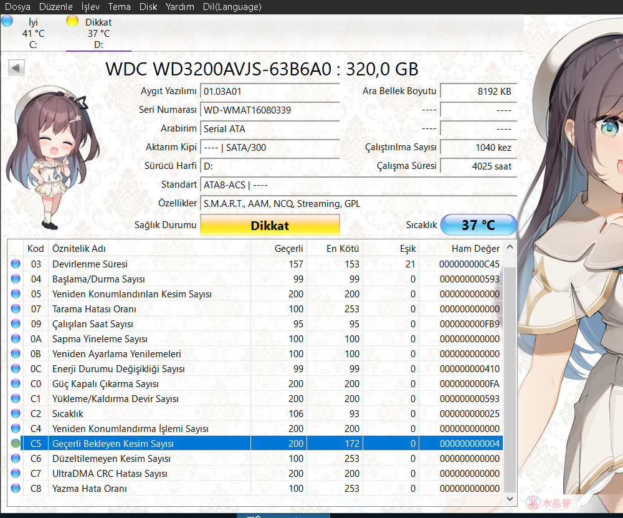Click the yellow Dikkat health status button
This screenshot has height=518, width=623.
270,226
